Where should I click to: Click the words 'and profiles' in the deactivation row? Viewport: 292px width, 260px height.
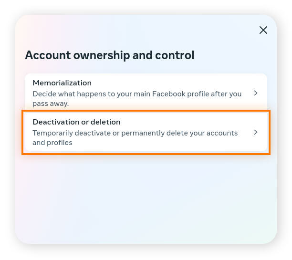(x=52, y=143)
